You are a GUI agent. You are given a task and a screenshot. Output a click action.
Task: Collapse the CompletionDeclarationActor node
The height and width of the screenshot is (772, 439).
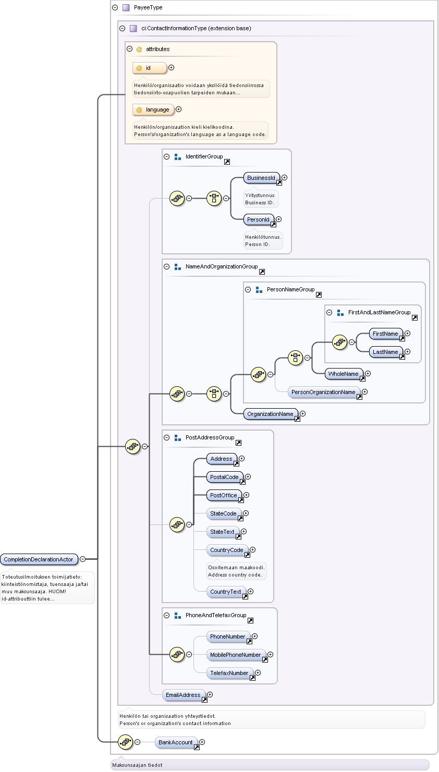(82, 559)
